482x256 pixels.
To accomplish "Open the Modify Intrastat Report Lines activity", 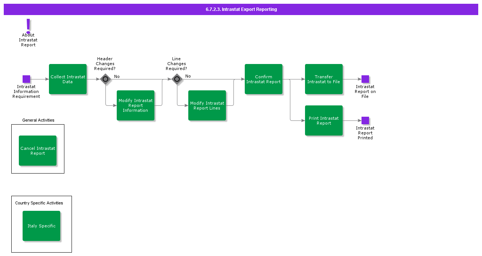I will (x=207, y=105).
